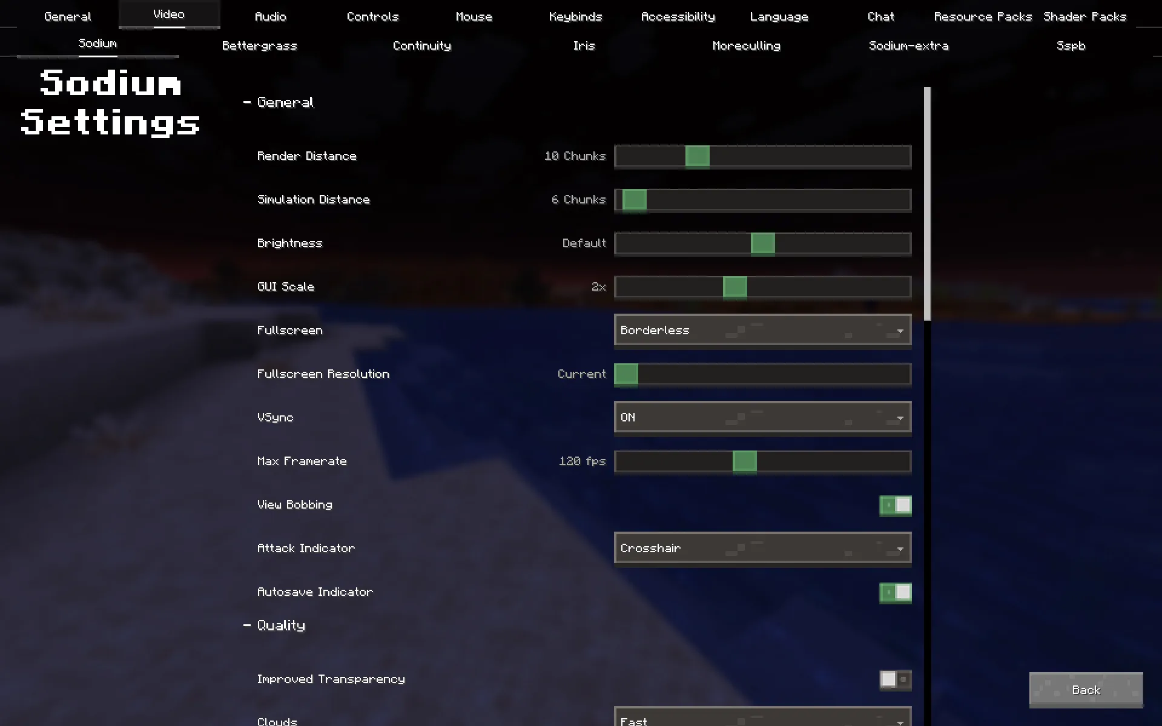Viewport: 1162px width, 726px height.
Task: Open the General settings tab
Action: point(68,16)
